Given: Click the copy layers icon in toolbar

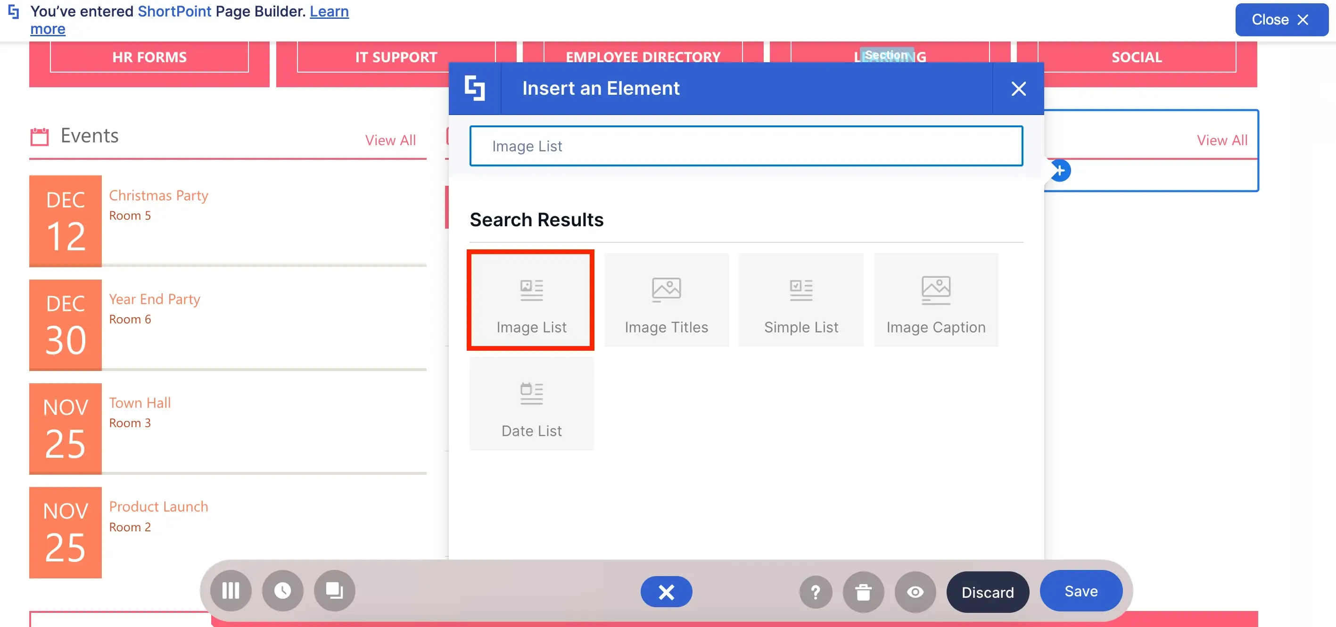Looking at the screenshot, I should coord(335,591).
